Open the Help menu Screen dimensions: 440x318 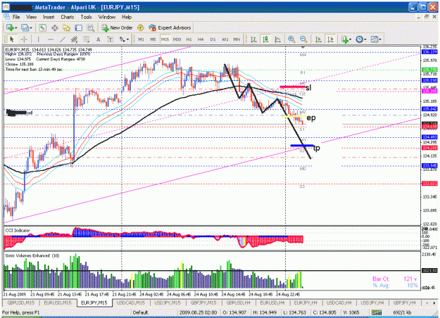click(127, 17)
